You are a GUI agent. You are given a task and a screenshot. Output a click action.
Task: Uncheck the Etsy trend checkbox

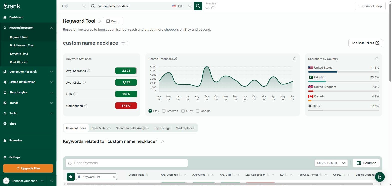point(150,111)
